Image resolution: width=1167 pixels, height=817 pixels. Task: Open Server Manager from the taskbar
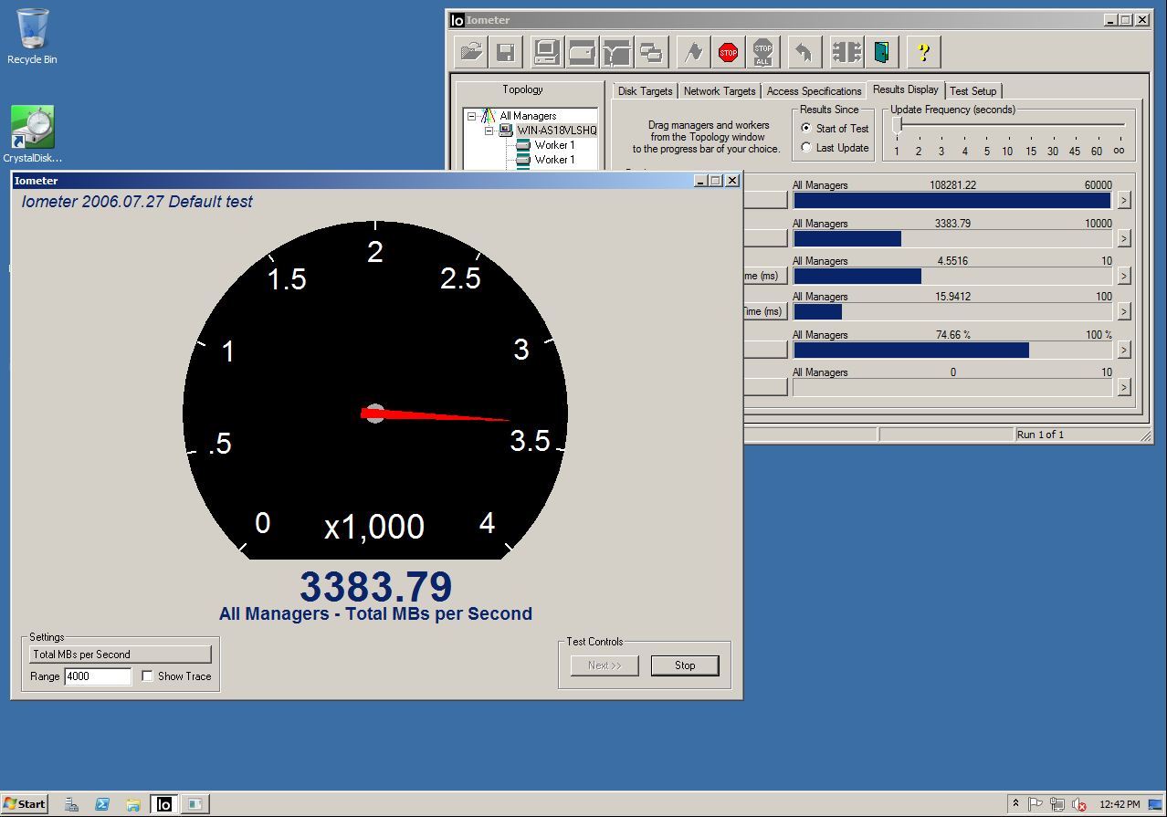(x=72, y=804)
